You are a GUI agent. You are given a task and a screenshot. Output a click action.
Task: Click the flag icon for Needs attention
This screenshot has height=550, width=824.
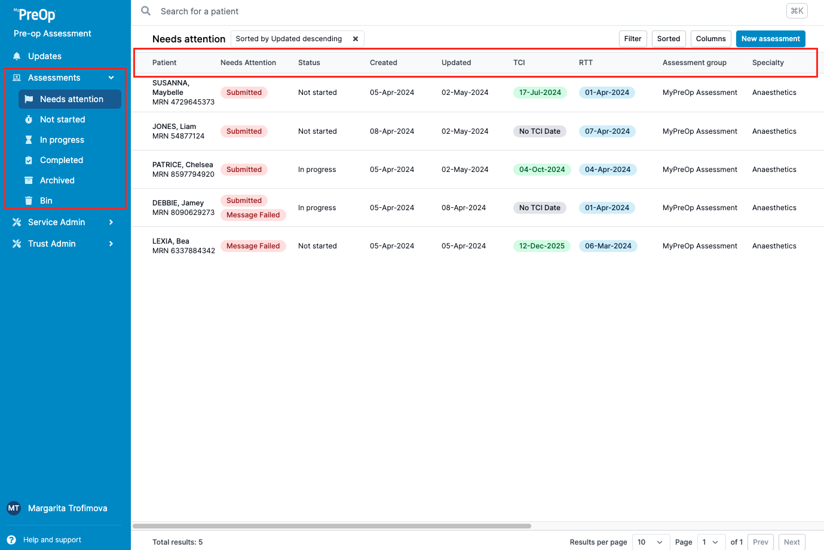[x=29, y=99]
